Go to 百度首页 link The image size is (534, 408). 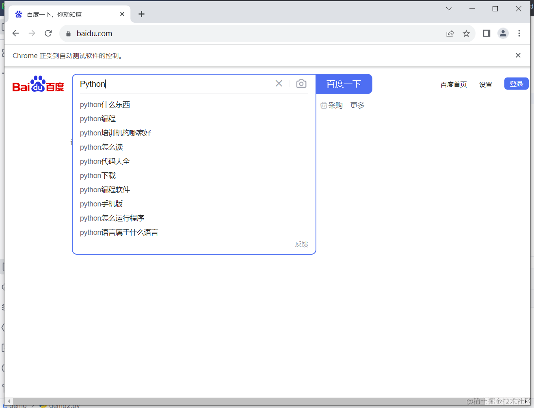point(454,84)
